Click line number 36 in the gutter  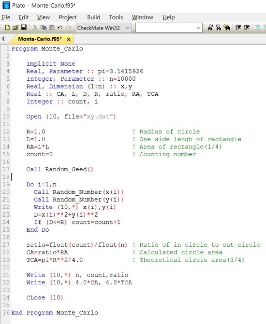[6, 313]
